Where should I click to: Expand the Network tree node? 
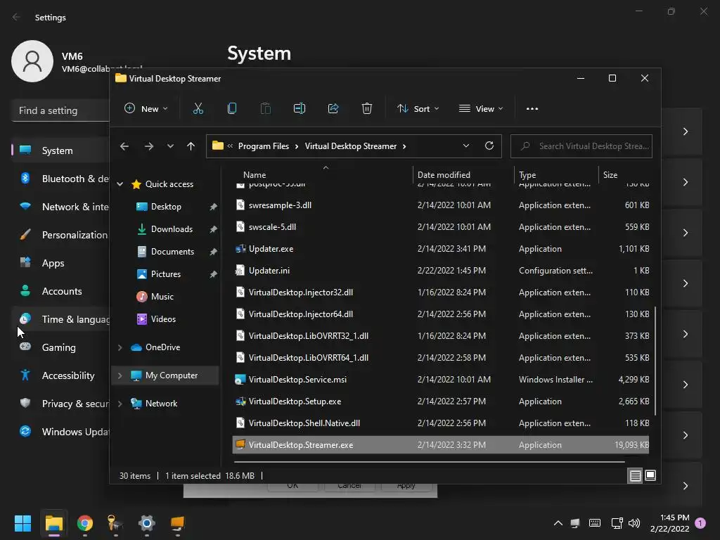tap(120, 404)
